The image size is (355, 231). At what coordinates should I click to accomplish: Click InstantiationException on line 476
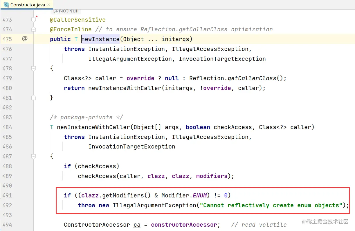(x=127, y=49)
